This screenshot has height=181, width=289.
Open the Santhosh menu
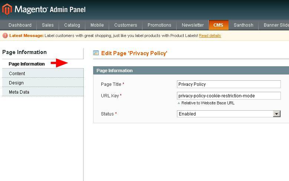(x=243, y=25)
